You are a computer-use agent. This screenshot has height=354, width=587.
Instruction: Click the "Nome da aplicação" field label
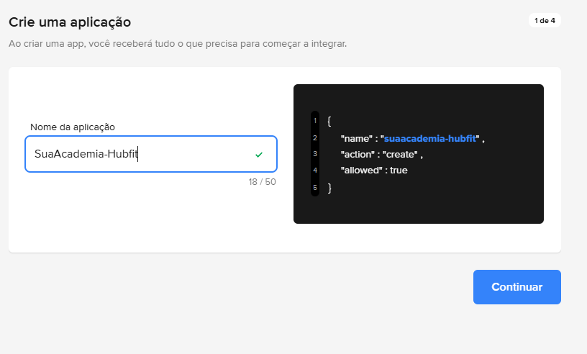73,127
